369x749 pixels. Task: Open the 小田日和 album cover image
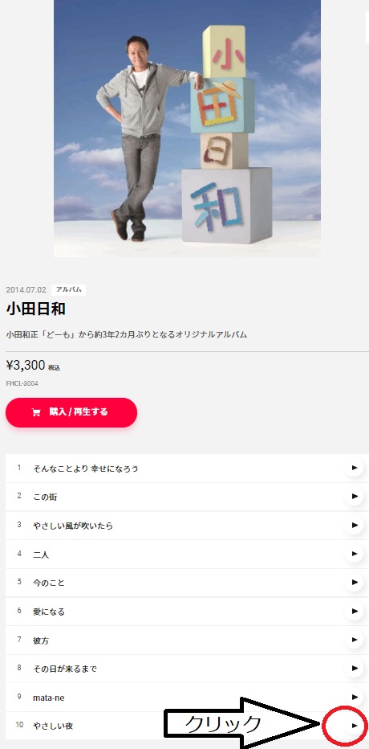(x=187, y=129)
